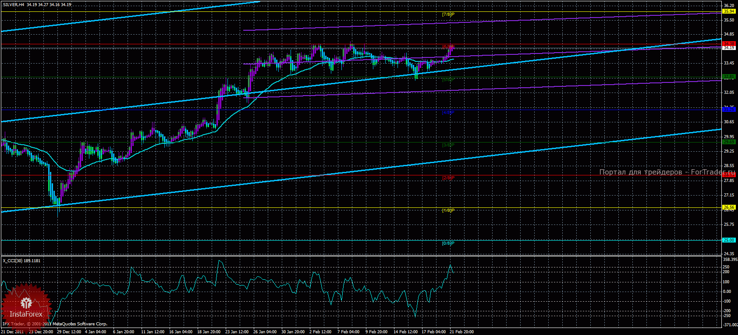Select the dark green [3/8]P level label
Viewport: 738px width, 335px height.
[x=448, y=145]
